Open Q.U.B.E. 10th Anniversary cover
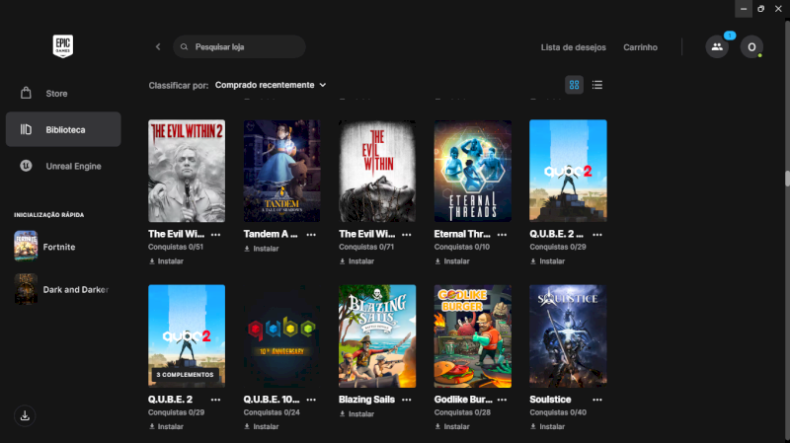 click(x=281, y=336)
